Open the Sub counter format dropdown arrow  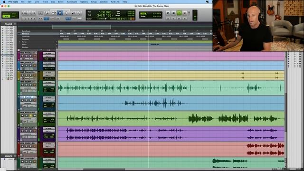tap(113, 16)
